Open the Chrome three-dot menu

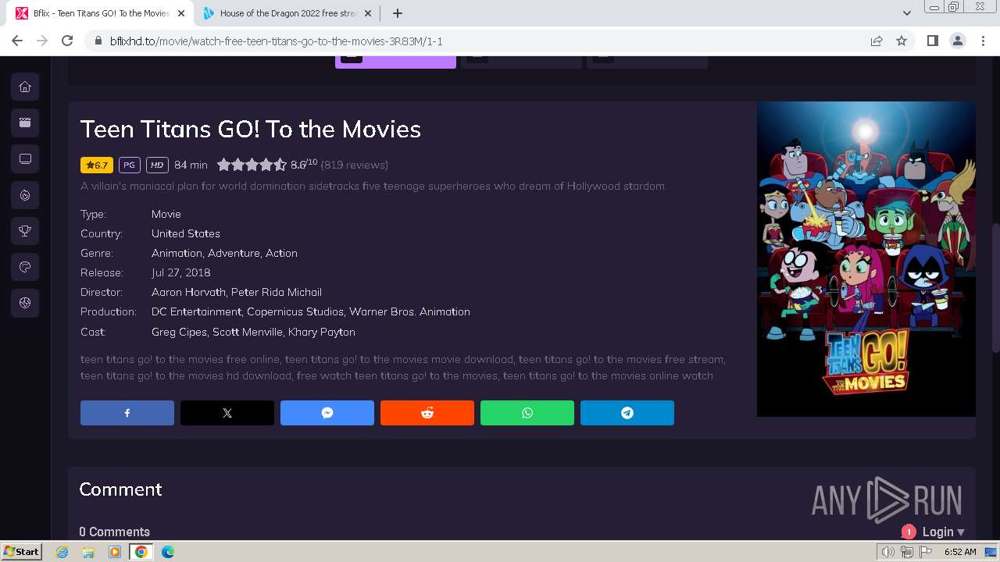(x=983, y=41)
